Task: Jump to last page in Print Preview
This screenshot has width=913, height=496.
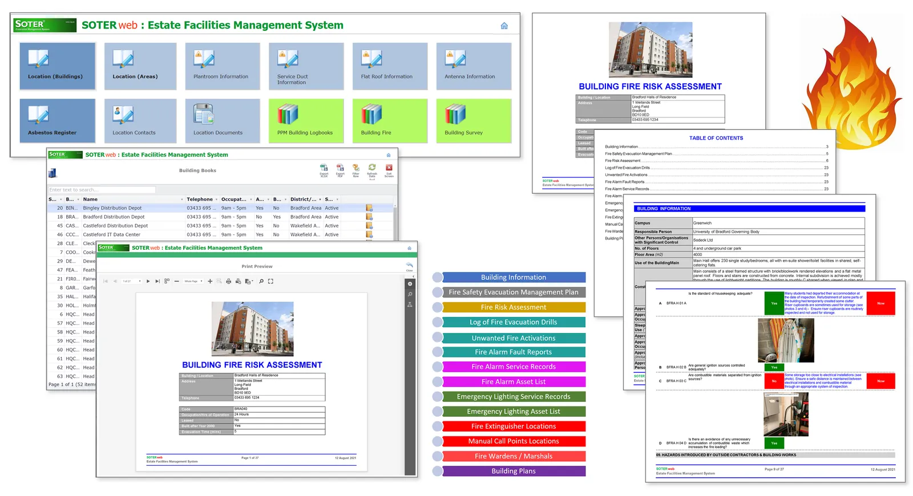Action: pos(157,281)
